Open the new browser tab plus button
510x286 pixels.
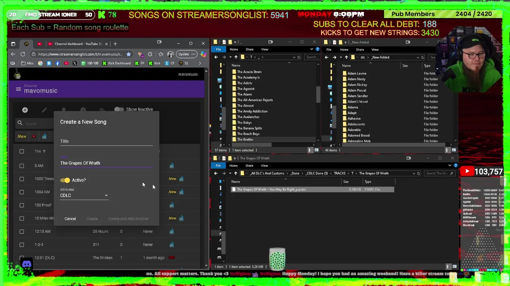point(115,44)
